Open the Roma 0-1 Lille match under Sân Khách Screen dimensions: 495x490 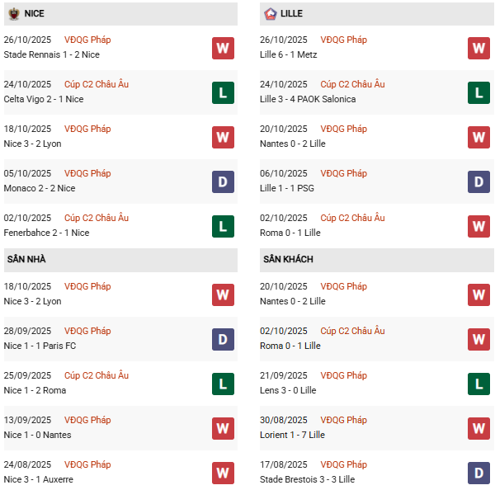(290, 346)
